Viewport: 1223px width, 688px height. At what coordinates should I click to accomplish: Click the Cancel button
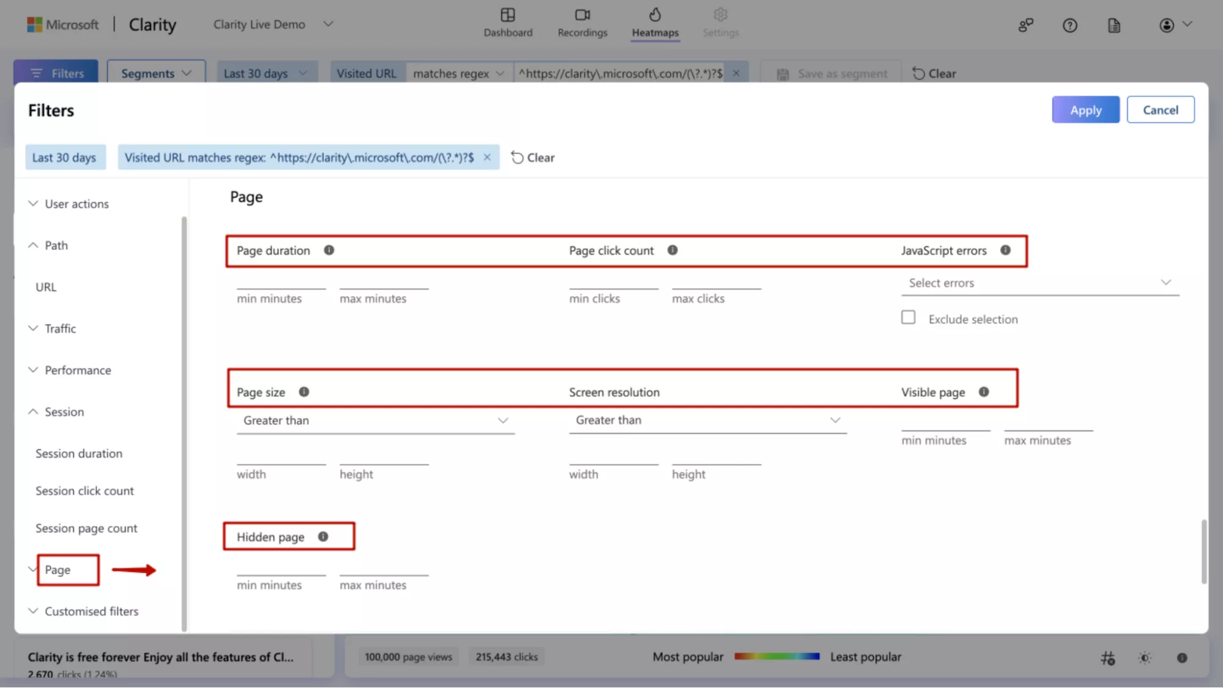click(1160, 109)
